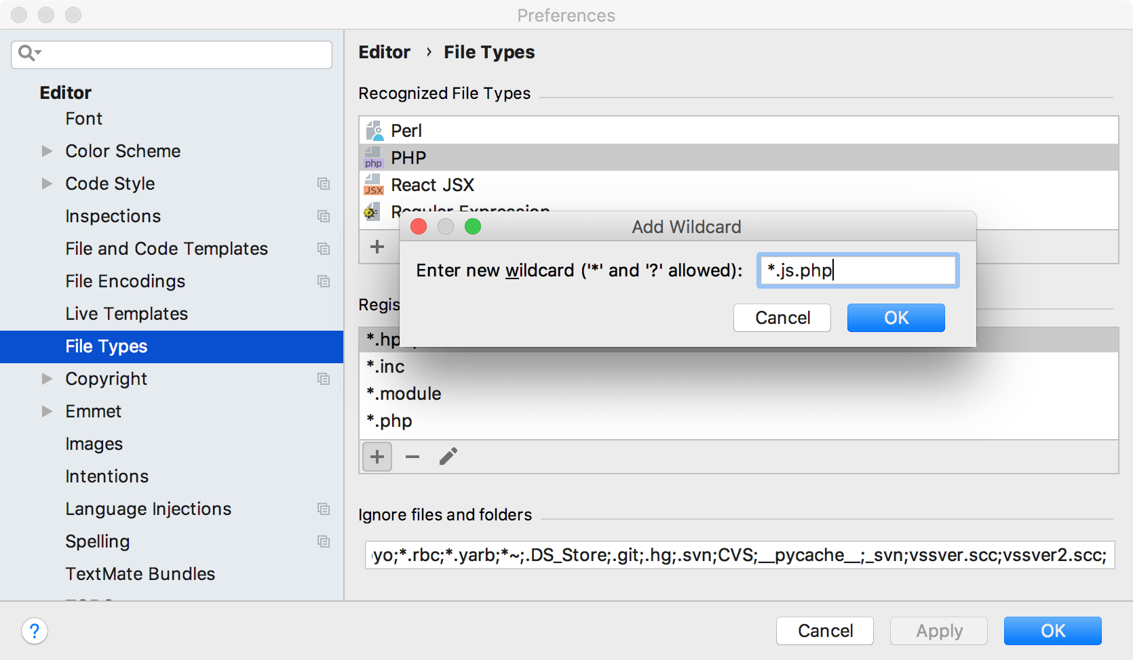Click the Perl file type icon

point(373,130)
